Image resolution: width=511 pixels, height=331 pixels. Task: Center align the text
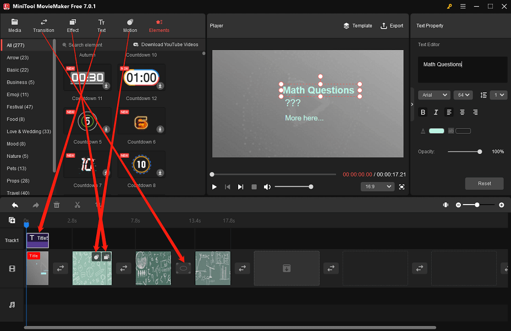click(x=462, y=112)
